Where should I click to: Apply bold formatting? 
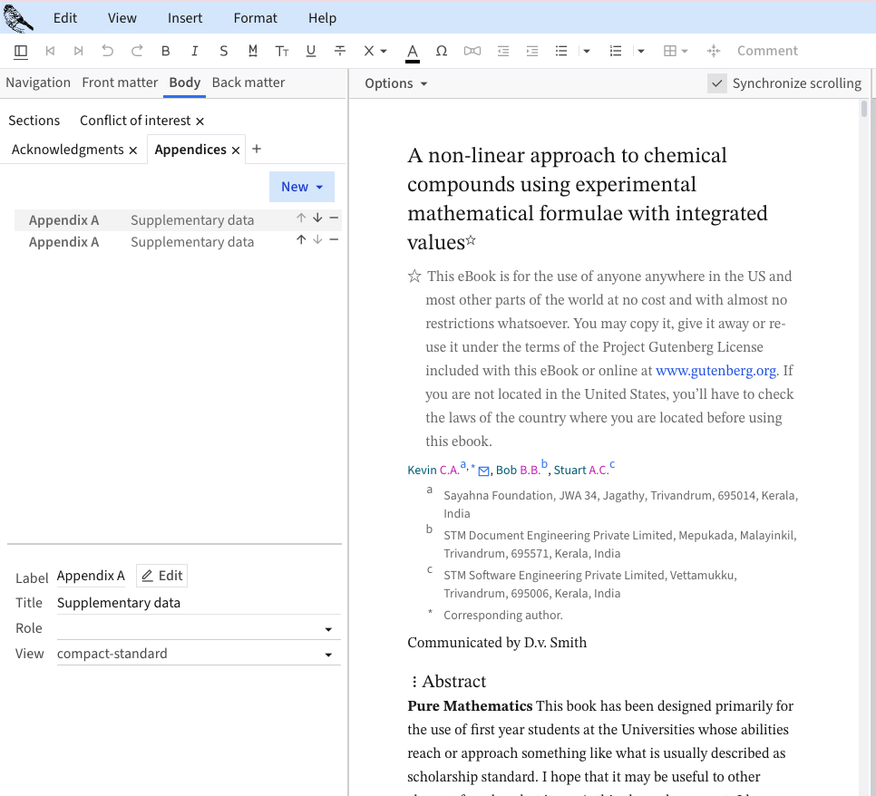(x=166, y=51)
